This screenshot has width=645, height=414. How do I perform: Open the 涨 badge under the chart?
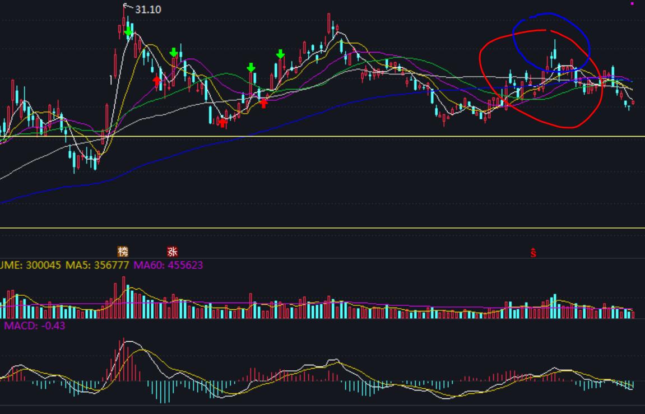point(172,252)
